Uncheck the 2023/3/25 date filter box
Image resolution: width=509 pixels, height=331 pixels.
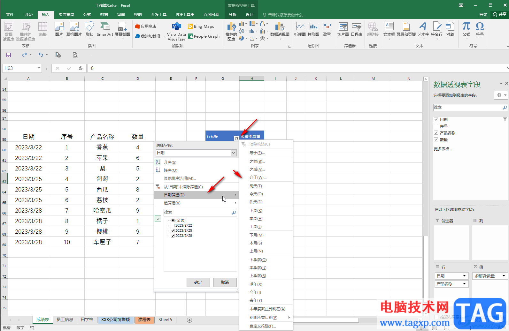[x=173, y=230]
